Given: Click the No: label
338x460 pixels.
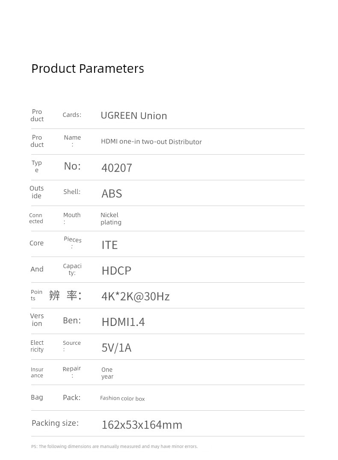Looking at the screenshot, I should [x=72, y=166].
